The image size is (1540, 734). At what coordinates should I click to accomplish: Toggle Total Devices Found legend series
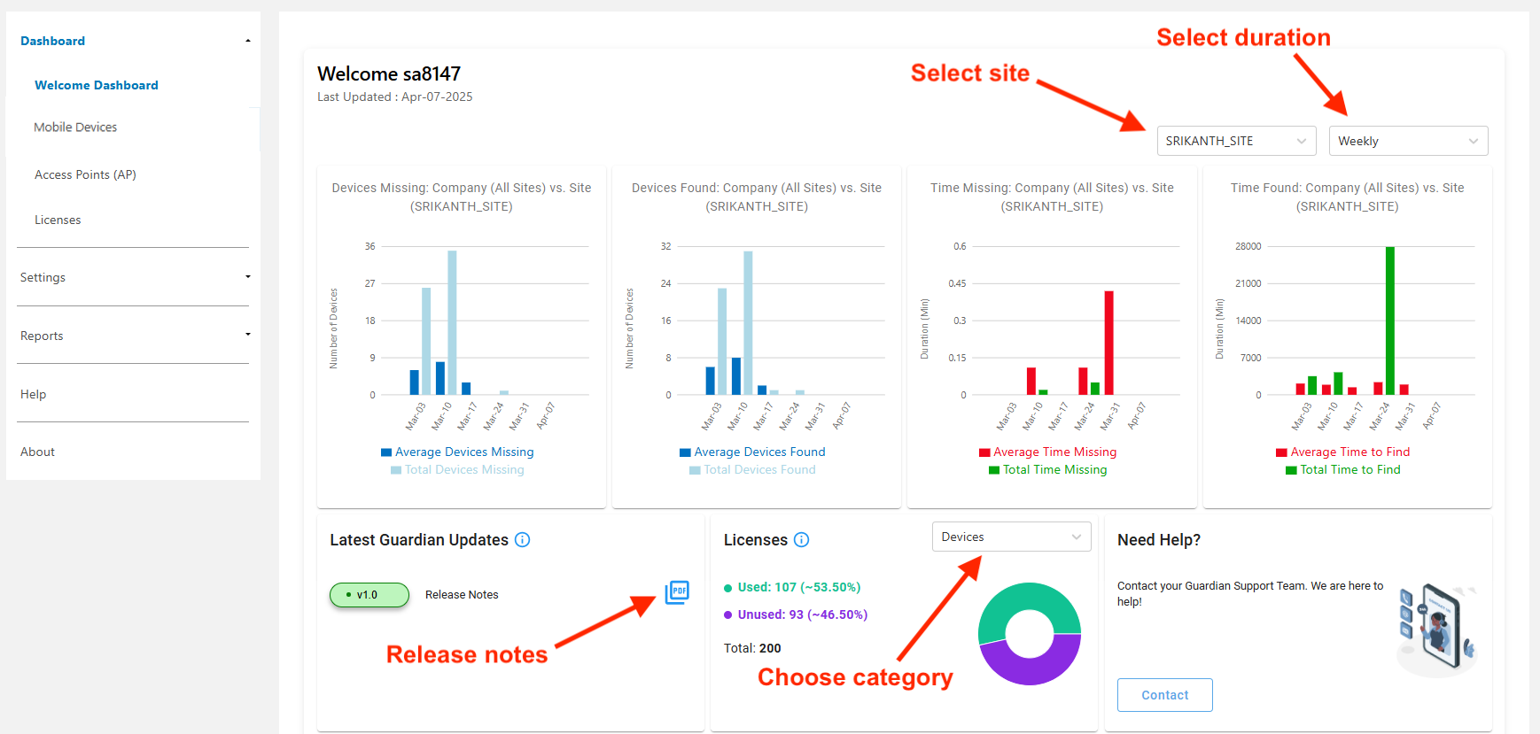coord(758,470)
